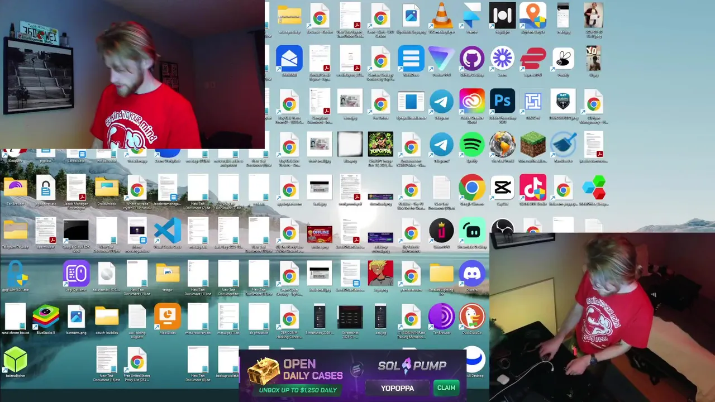The height and width of the screenshot is (402, 715).
Task: Open the Visual Studio Code shortcut
Action: coord(168,231)
